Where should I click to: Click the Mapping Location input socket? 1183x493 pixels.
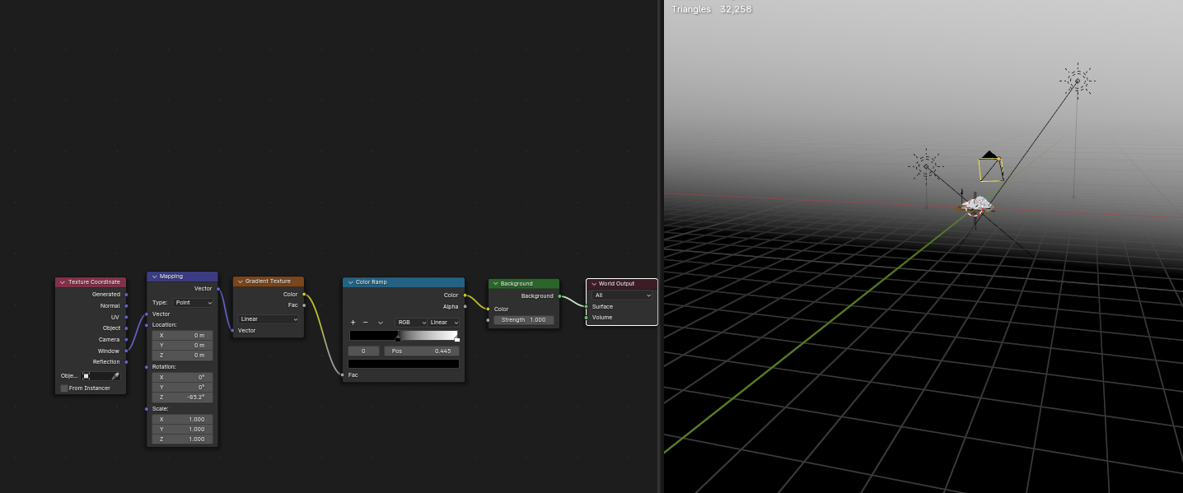tap(147, 325)
